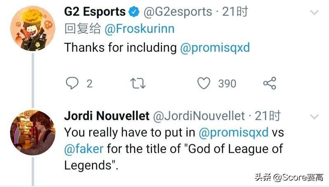Viewport: 329px width, 187px height.
Task: Retweet the G2 Esports tweet
Action: pyautogui.click(x=138, y=84)
